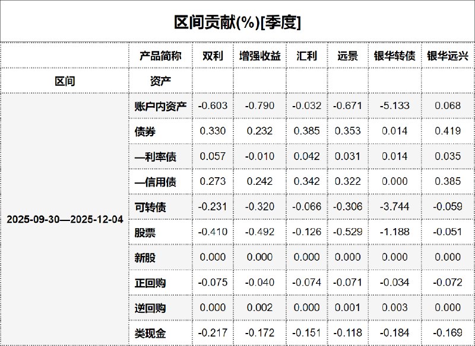This screenshot has width=475, height=346.
Task: Select the -0.603 value under 双利
Action: pyautogui.click(x=213, y=106)
